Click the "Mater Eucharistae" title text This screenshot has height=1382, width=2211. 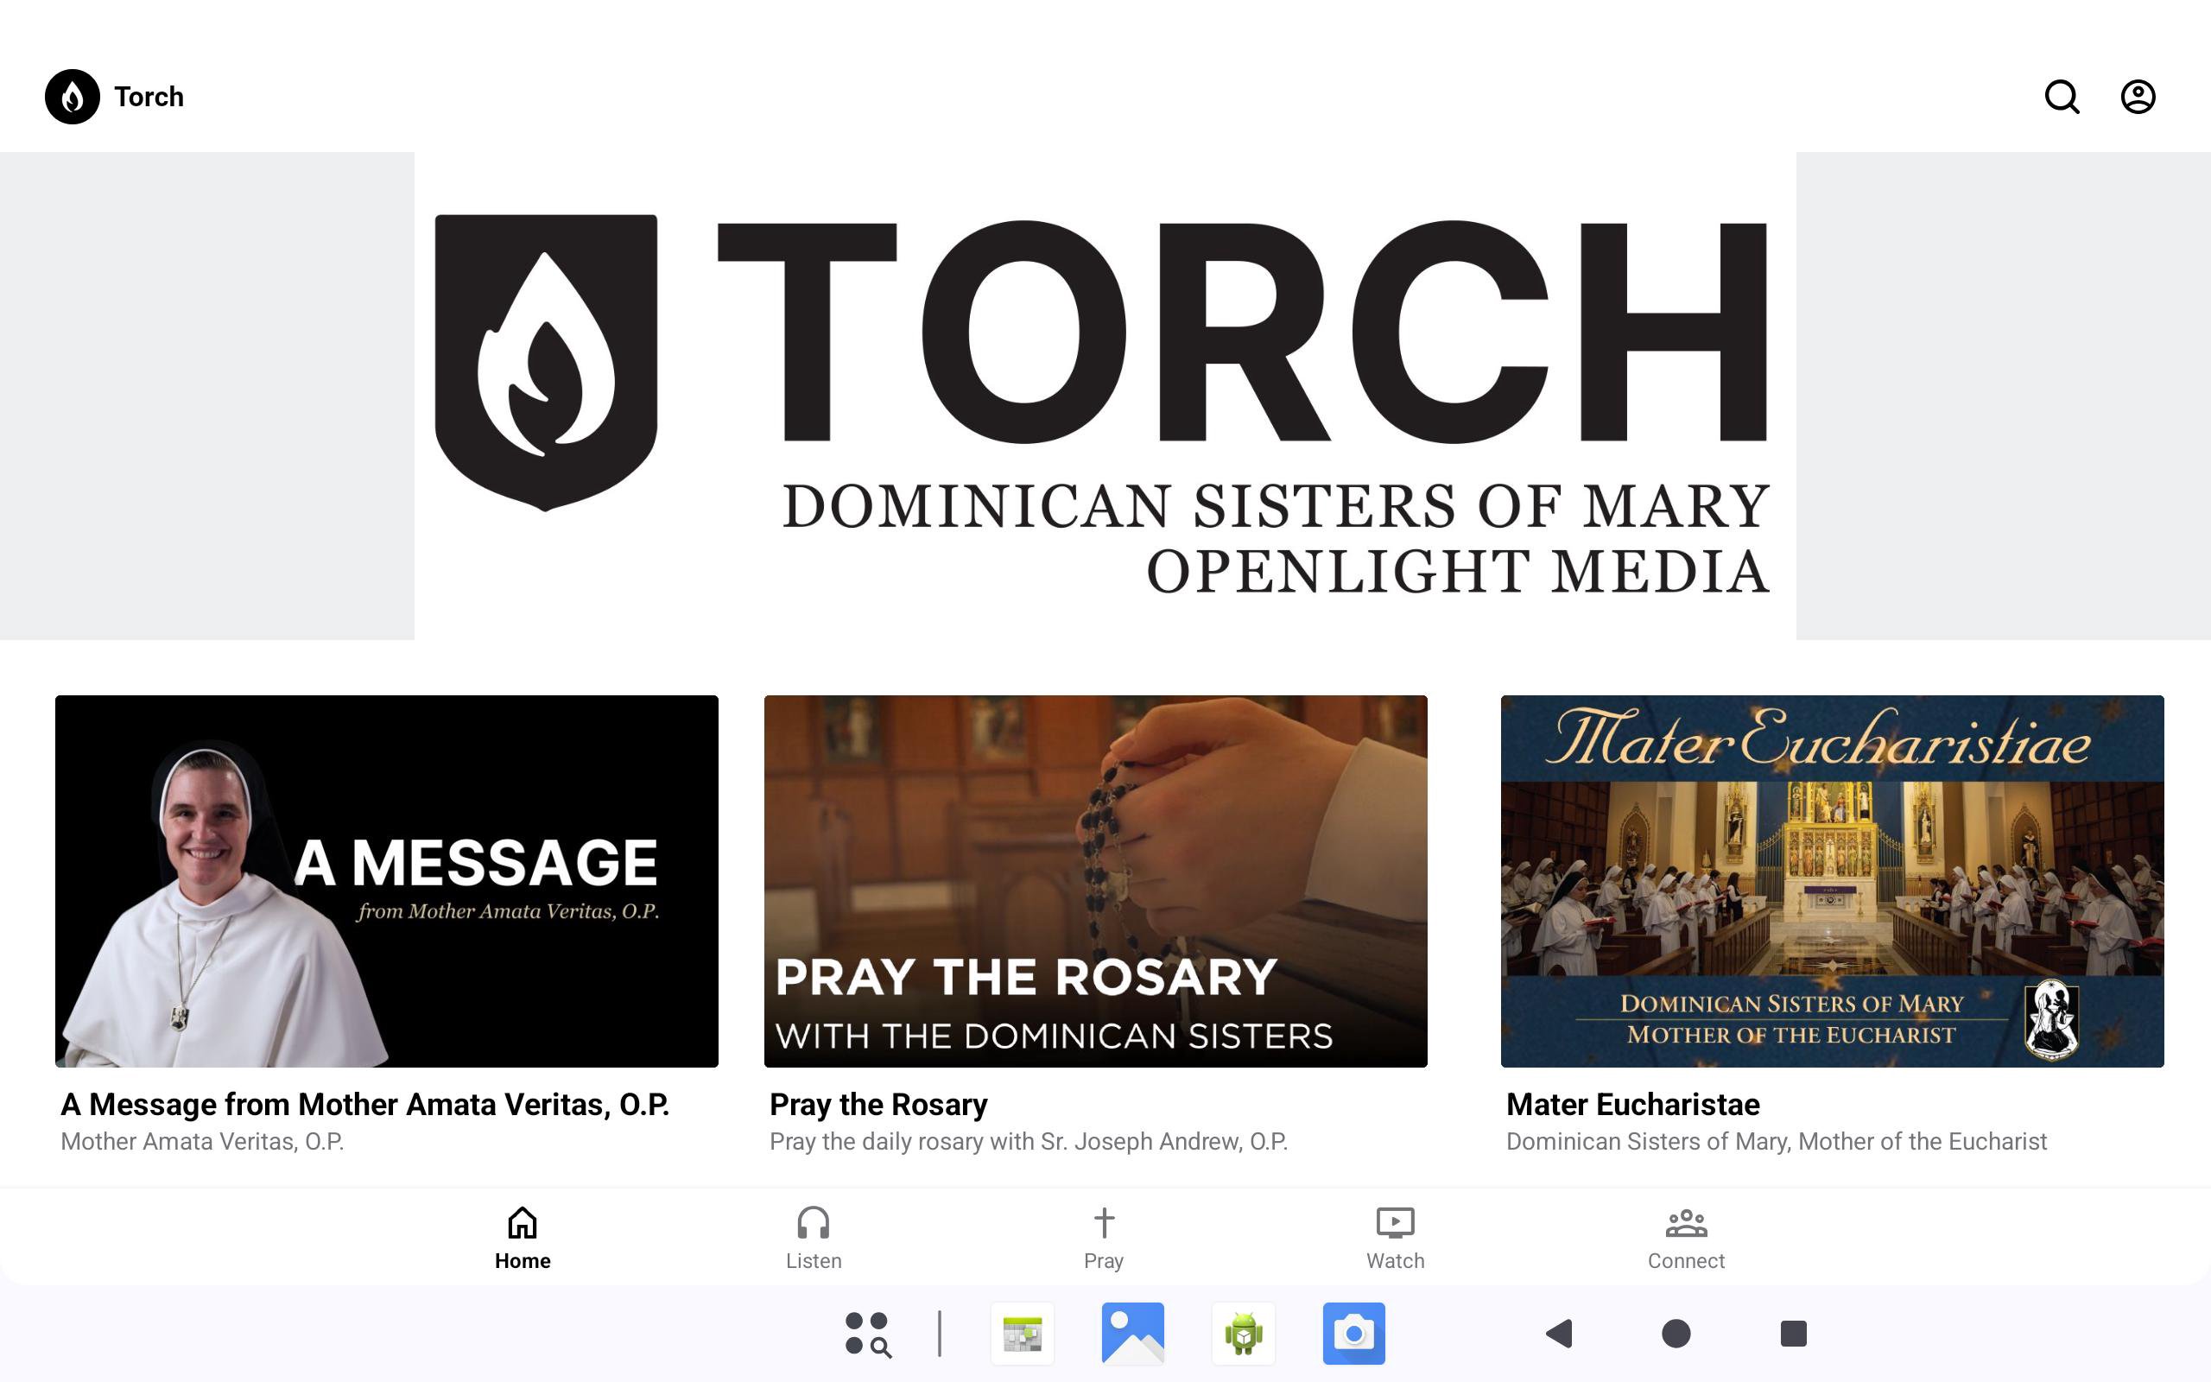[1632, 1104]
